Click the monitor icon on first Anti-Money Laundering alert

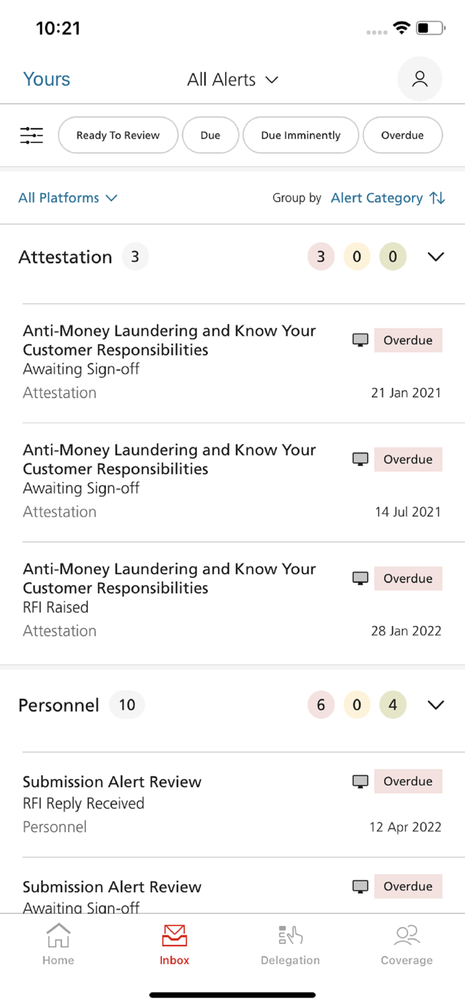pyautogui.click(x=360, y=340)
